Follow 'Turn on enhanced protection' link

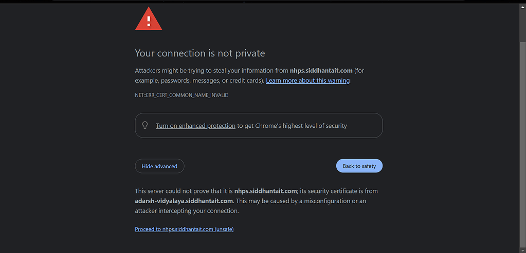195,126
